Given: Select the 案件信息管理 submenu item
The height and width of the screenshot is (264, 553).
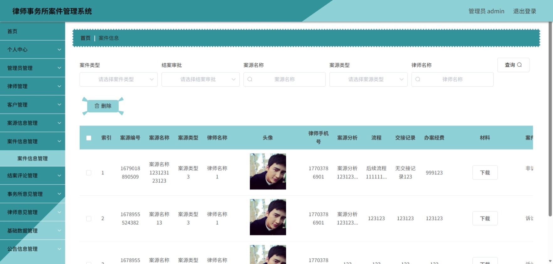Looking at the screenshot, I should tap(33, 159).
